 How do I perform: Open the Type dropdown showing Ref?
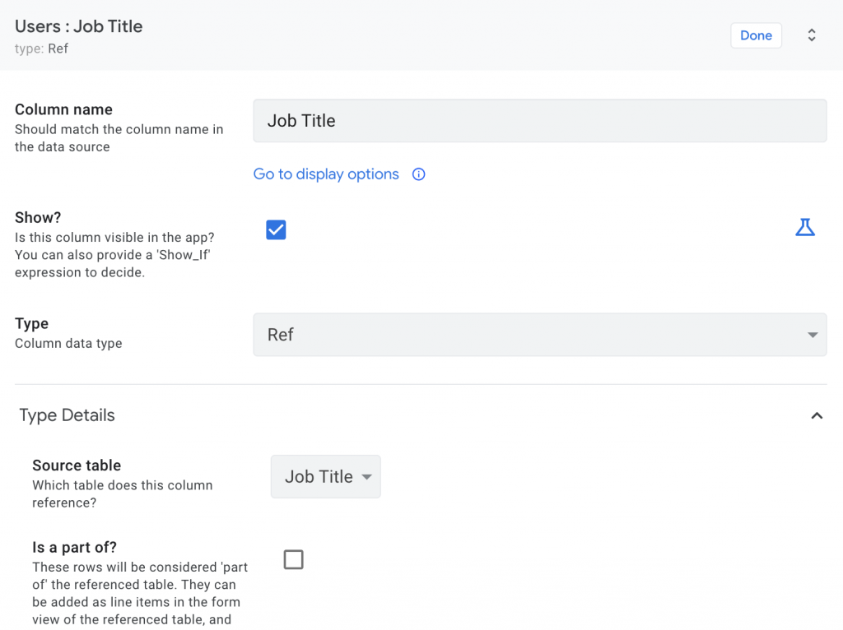(x=539, y=335)
